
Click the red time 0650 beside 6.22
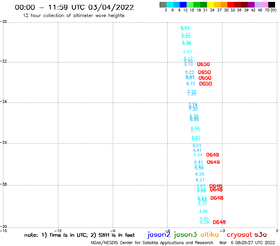click(204, 72)
